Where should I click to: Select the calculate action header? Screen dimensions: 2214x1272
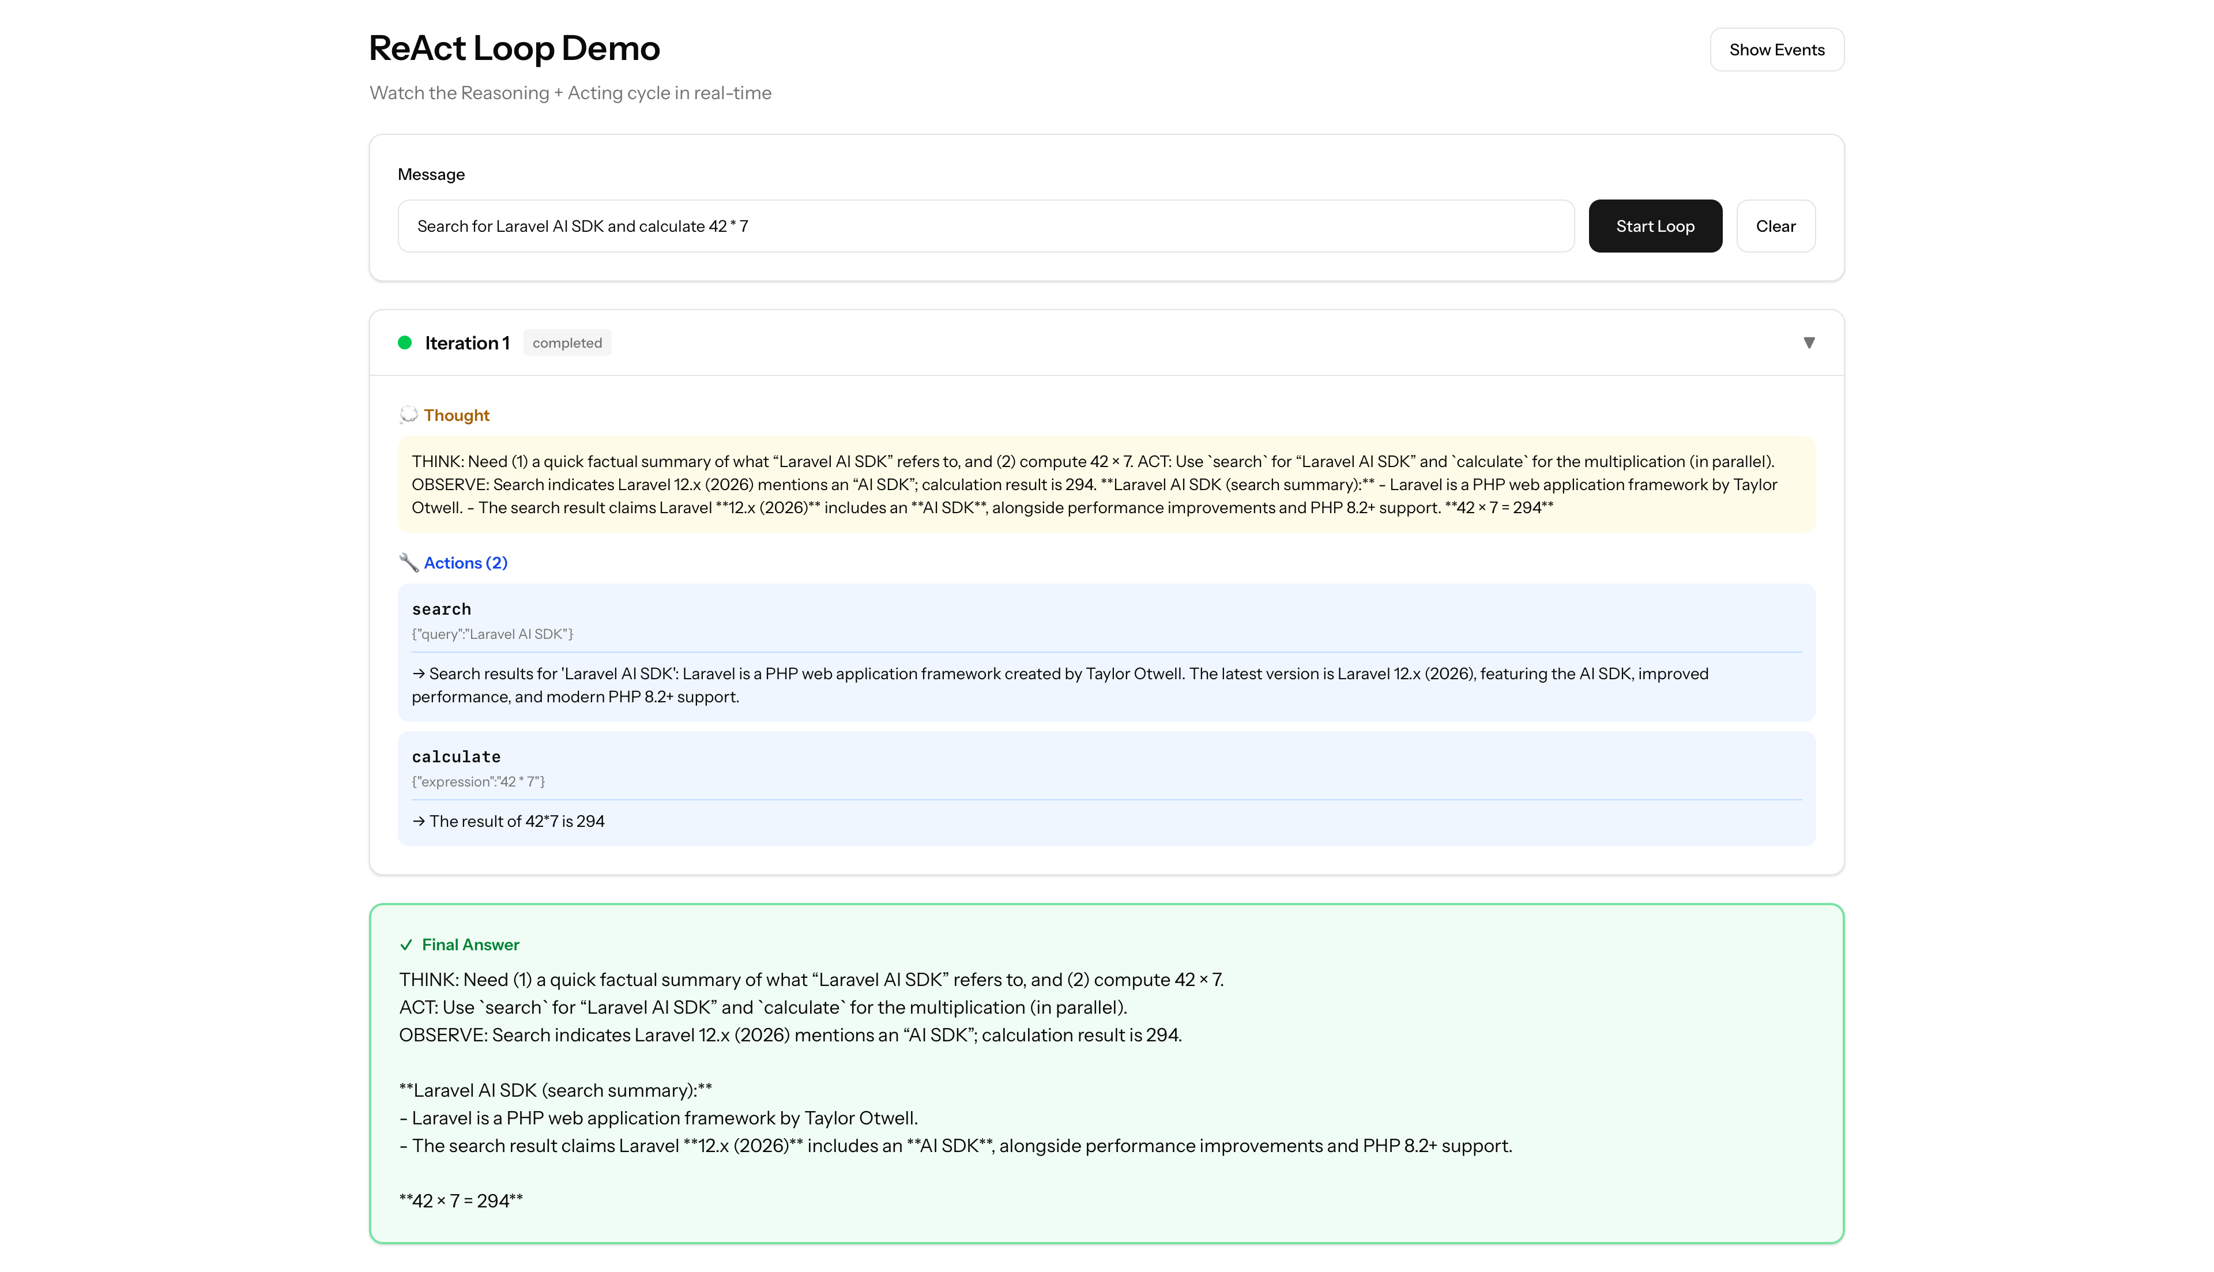(x=456, y=757)
